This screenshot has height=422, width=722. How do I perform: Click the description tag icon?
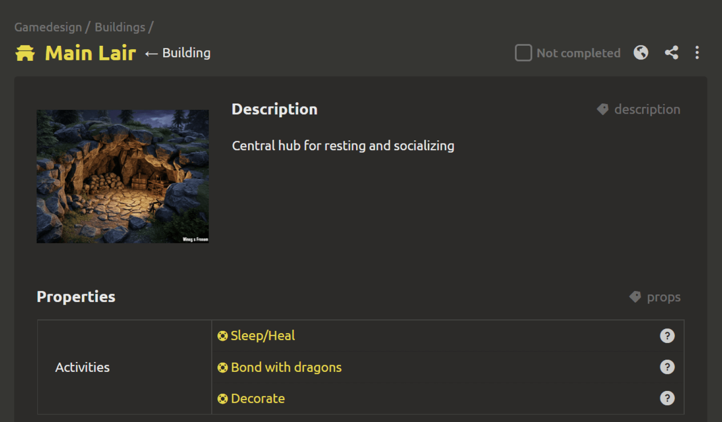pos(602,109)
